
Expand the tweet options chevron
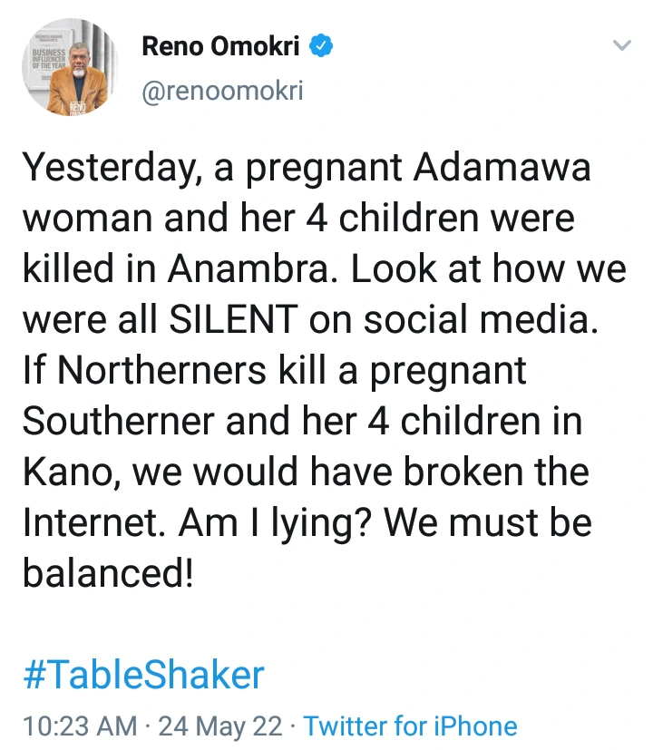coord(621,45)
